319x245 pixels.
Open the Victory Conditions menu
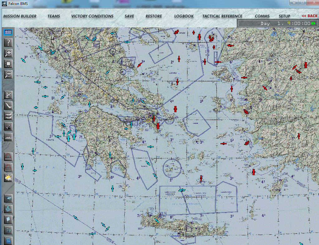pos(92,16)
